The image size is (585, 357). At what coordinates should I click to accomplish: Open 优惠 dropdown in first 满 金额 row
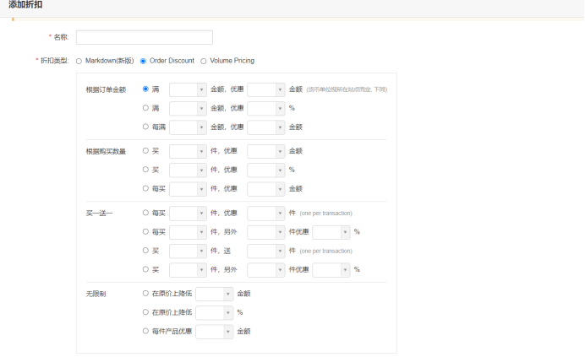coord(265,89)
